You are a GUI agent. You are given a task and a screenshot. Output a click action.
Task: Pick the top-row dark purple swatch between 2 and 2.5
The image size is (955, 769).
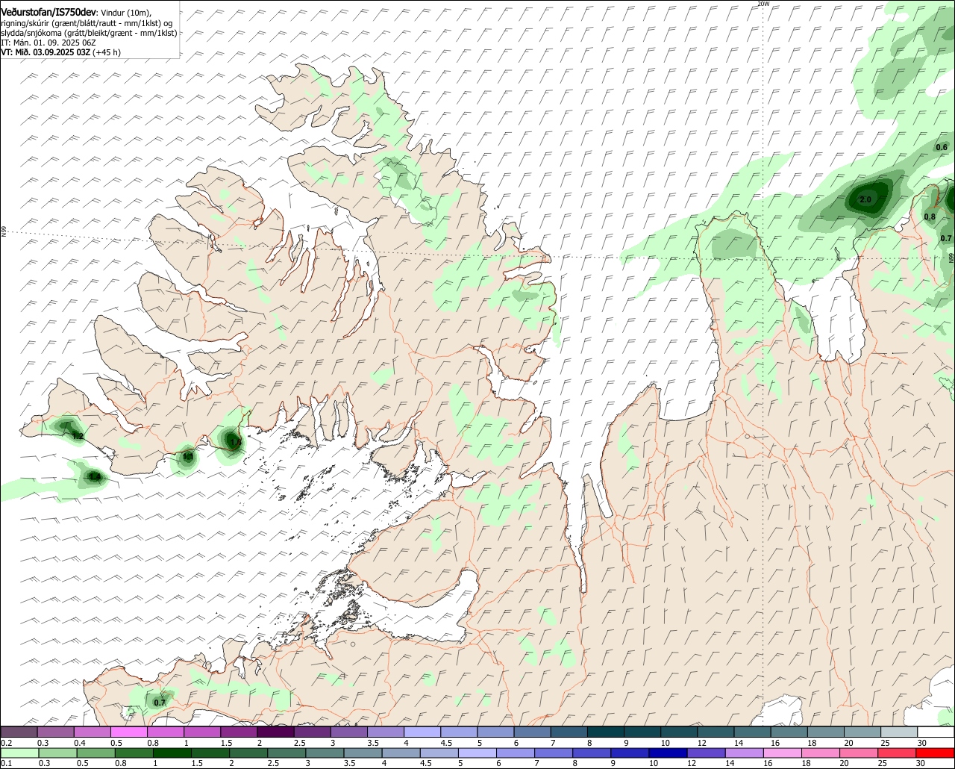coord(275,732)
